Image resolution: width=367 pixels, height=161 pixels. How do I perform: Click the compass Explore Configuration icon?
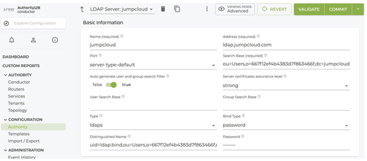point(7,23)
